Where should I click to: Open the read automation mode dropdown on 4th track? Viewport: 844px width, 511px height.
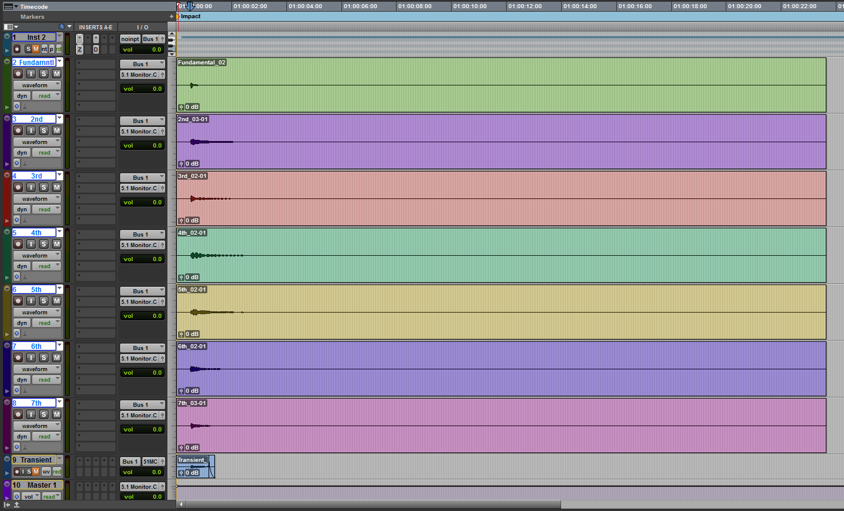coord(46,266)
